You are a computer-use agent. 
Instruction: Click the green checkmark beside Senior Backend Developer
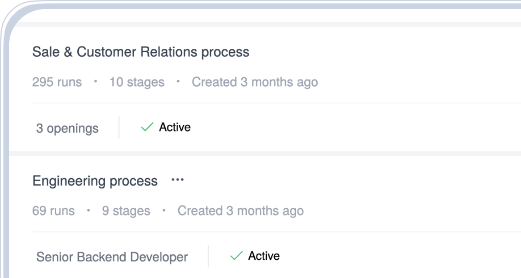pyautogui.click(x=236, y=256)
